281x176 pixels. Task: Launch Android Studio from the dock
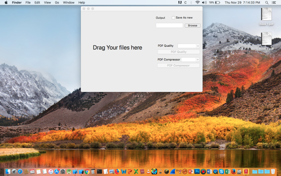click(69, 172)
